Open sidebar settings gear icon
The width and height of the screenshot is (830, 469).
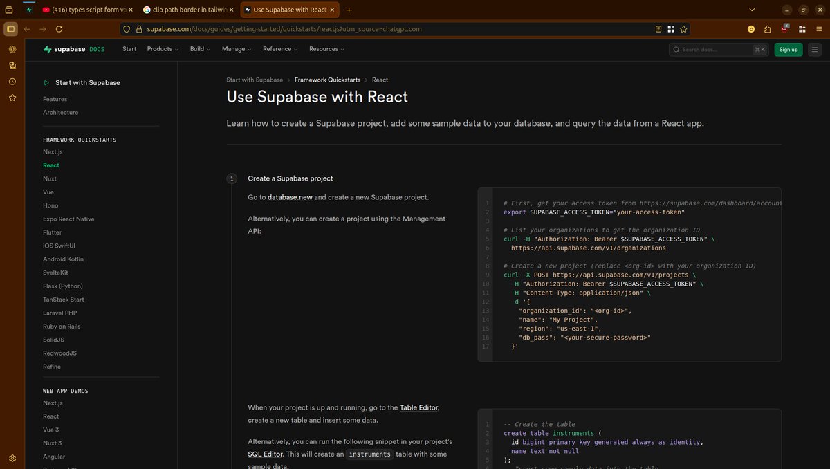tap(12, 458)
